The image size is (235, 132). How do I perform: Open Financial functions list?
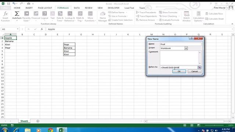[x=36, y=16]
